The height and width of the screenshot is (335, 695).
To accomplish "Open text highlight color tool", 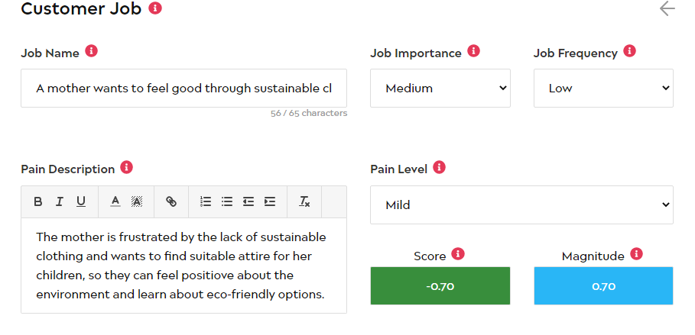I will point(137,201).
